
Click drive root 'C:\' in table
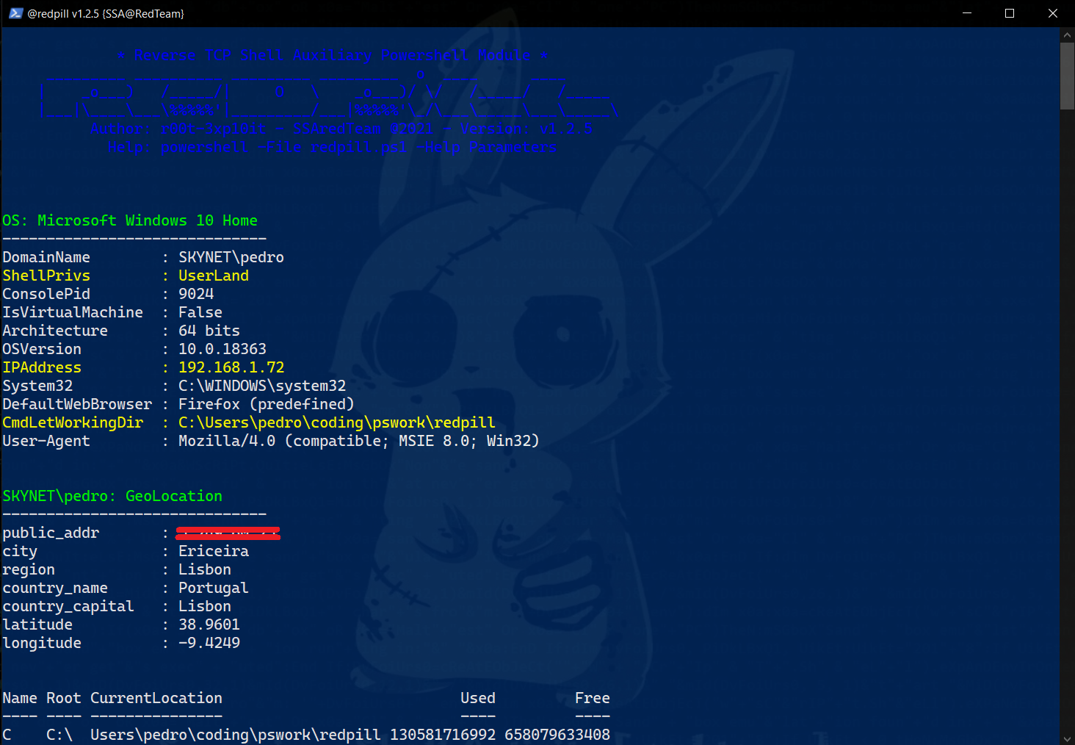coord(59,735)
